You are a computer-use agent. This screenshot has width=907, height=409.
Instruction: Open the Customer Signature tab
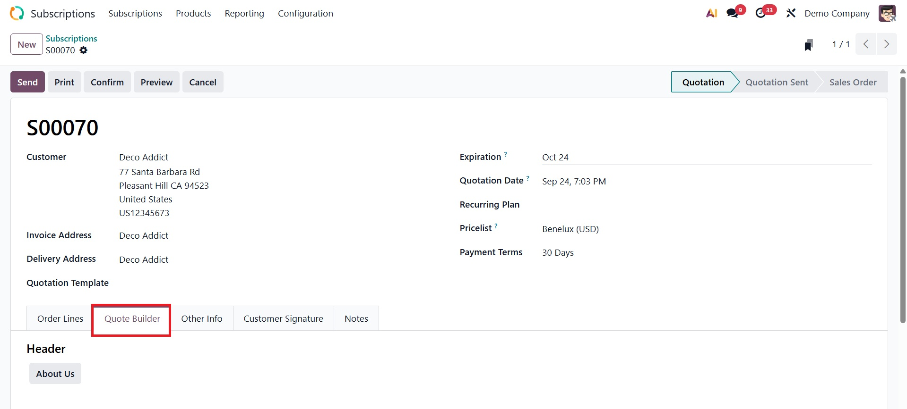[283, 319]
